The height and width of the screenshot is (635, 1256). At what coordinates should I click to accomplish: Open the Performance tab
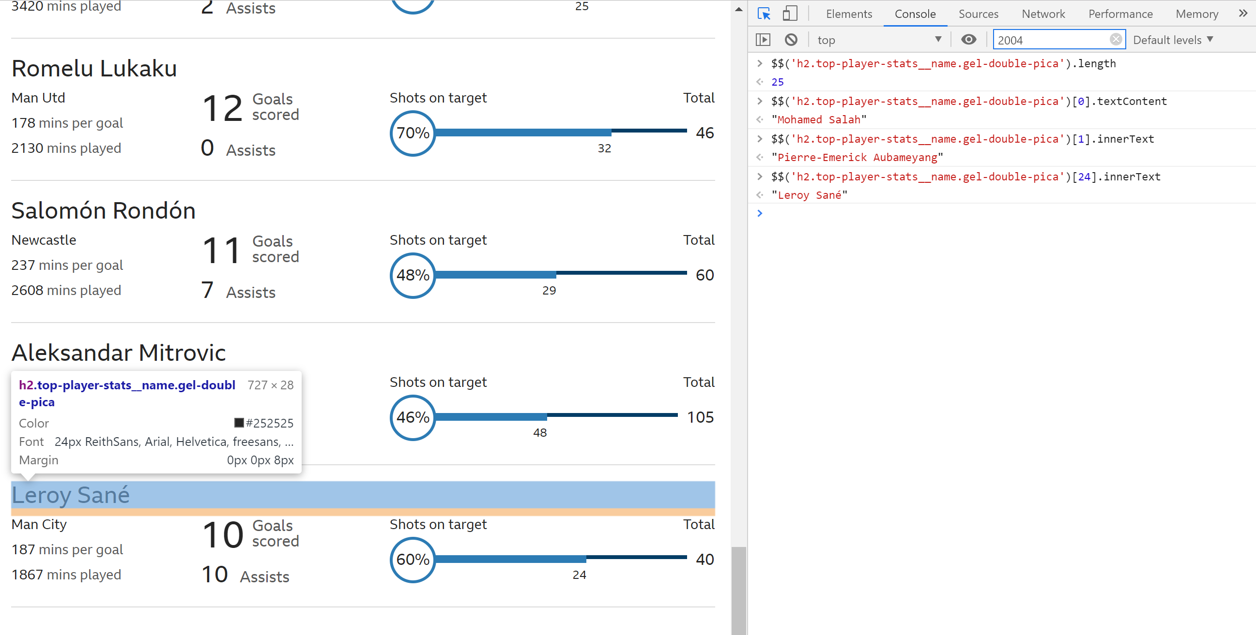1120,14
